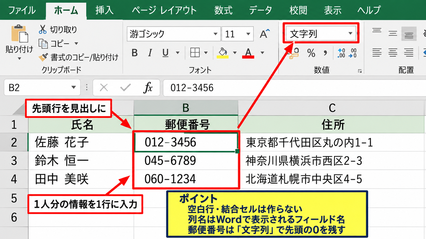
Task: Increase font size with the A icon
Action: click(264, 34)
